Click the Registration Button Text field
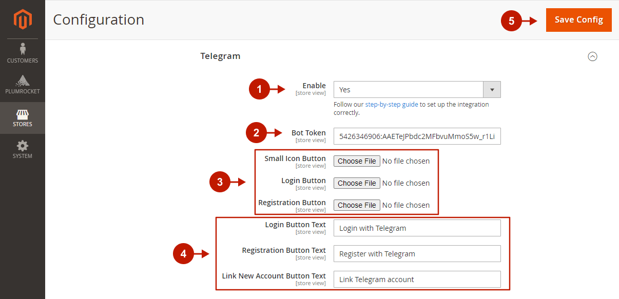The width and height of the screenshot is (619, 299). click(x=417, y=254)
